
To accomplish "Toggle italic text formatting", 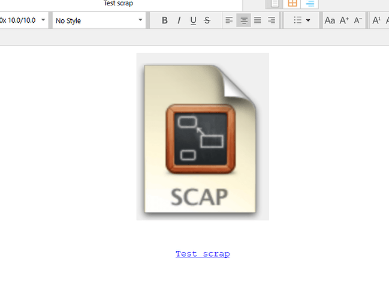I will [179, 20].
